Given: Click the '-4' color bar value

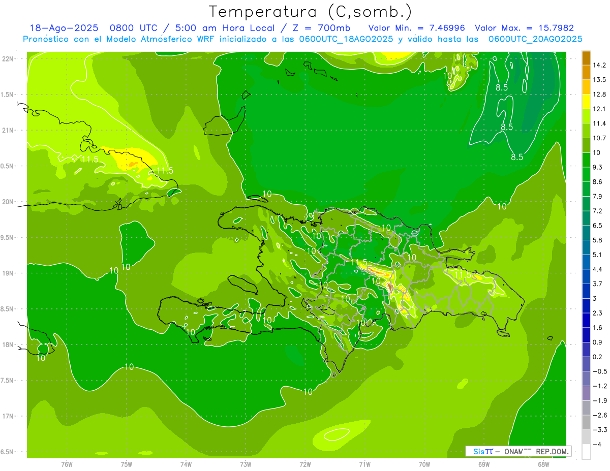Looking at the screenshot, I should point(598,445).
